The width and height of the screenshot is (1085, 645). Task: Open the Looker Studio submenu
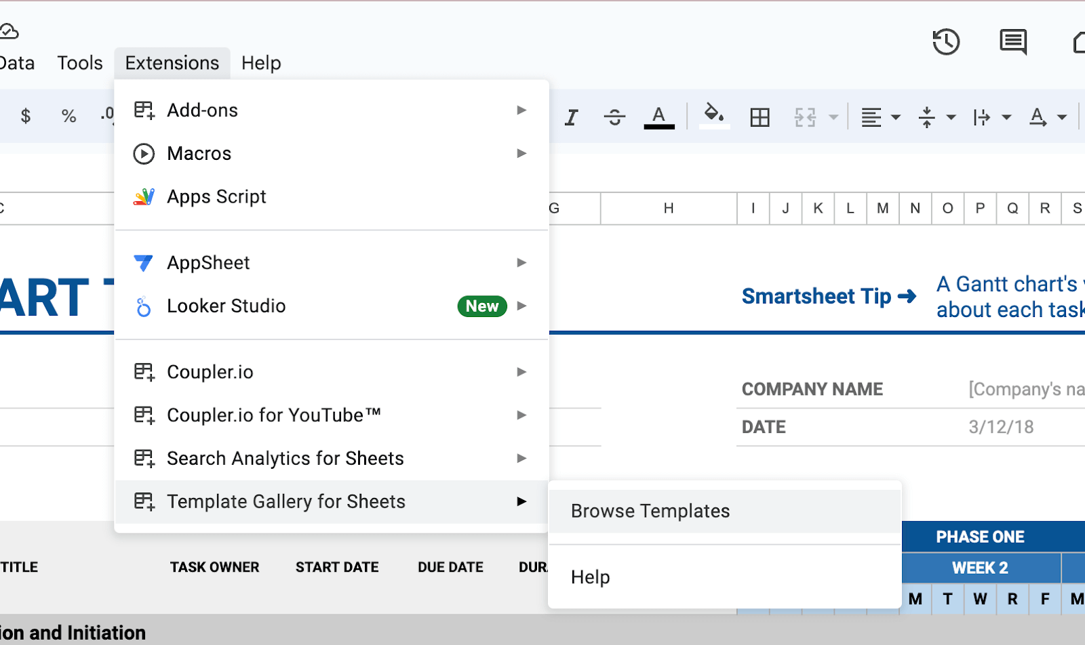coord(332,306)
